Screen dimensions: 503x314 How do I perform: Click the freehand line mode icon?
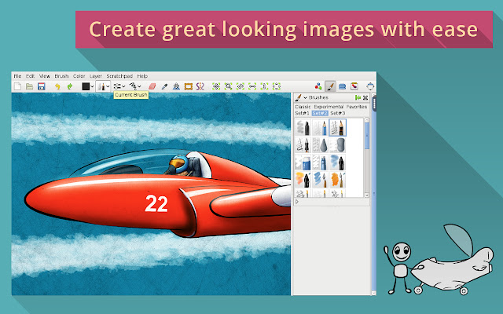click(133, 86)
